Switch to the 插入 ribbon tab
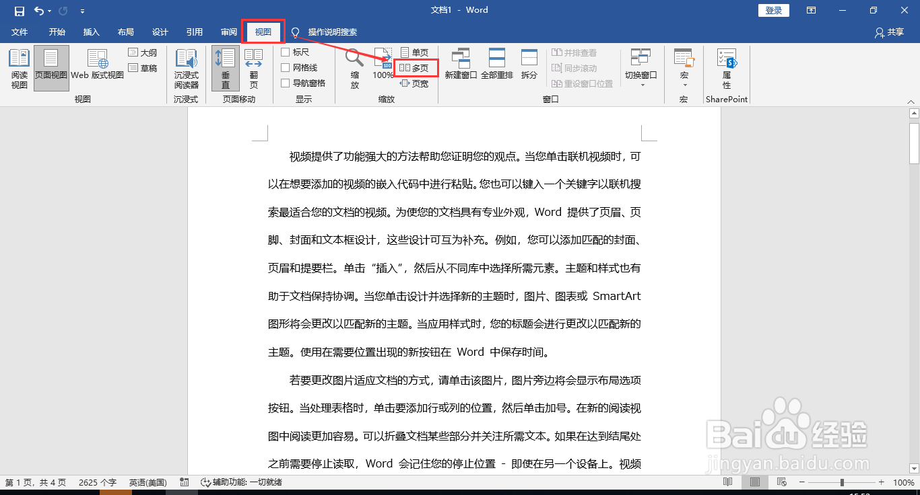920x495 pixels. [92, 32]
